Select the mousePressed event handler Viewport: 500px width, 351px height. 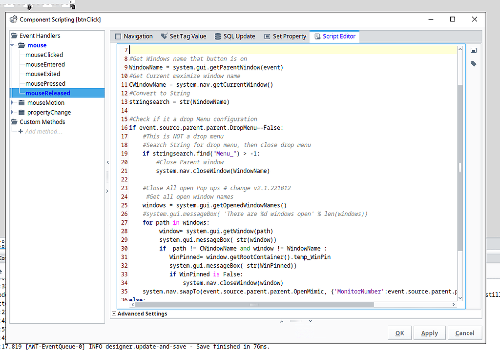click(x=45, y=83)
